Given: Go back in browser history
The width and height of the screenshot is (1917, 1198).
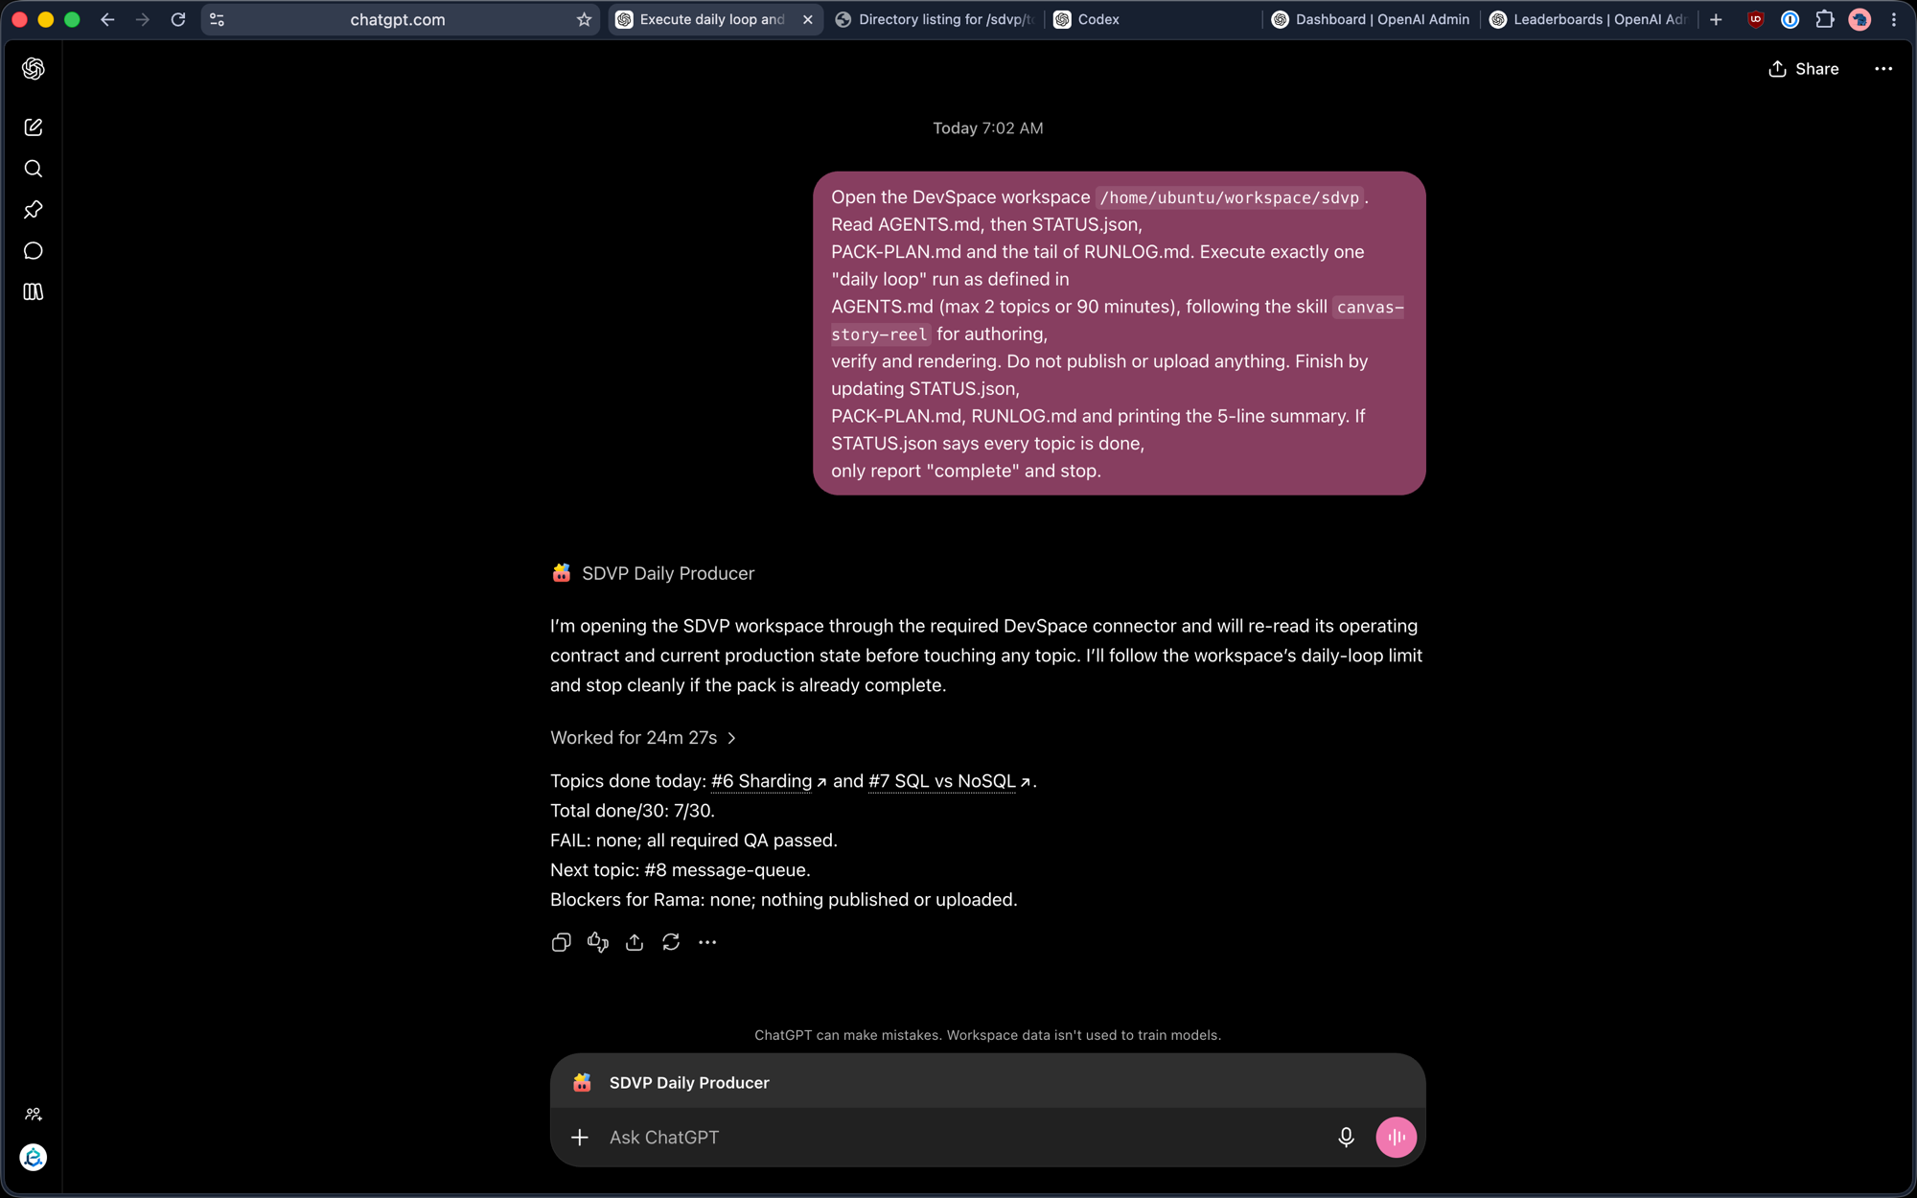Looking at the screenshot, I should click(x=107, y=19).
